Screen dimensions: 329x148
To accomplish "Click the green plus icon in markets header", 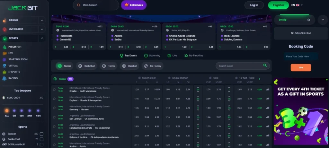I will tap(260, 79).
